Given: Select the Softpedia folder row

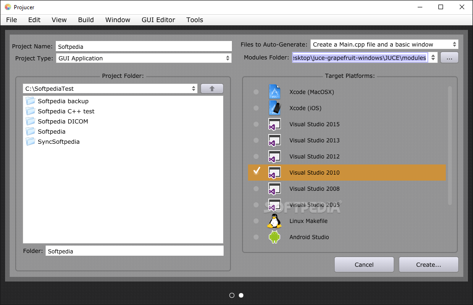Looking at the screenshot, I should coord(123,131).
